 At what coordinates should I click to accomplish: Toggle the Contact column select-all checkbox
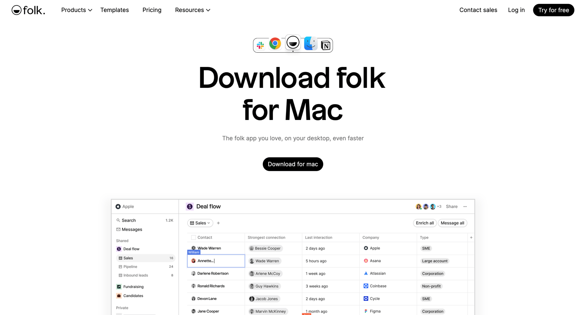pos(193,238)
